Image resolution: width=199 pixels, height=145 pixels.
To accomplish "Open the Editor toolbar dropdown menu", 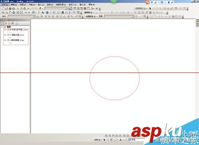I will 89,12.
